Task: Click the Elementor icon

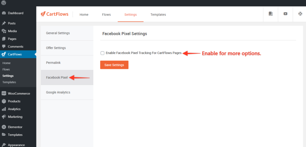Action: coord(4,127)
